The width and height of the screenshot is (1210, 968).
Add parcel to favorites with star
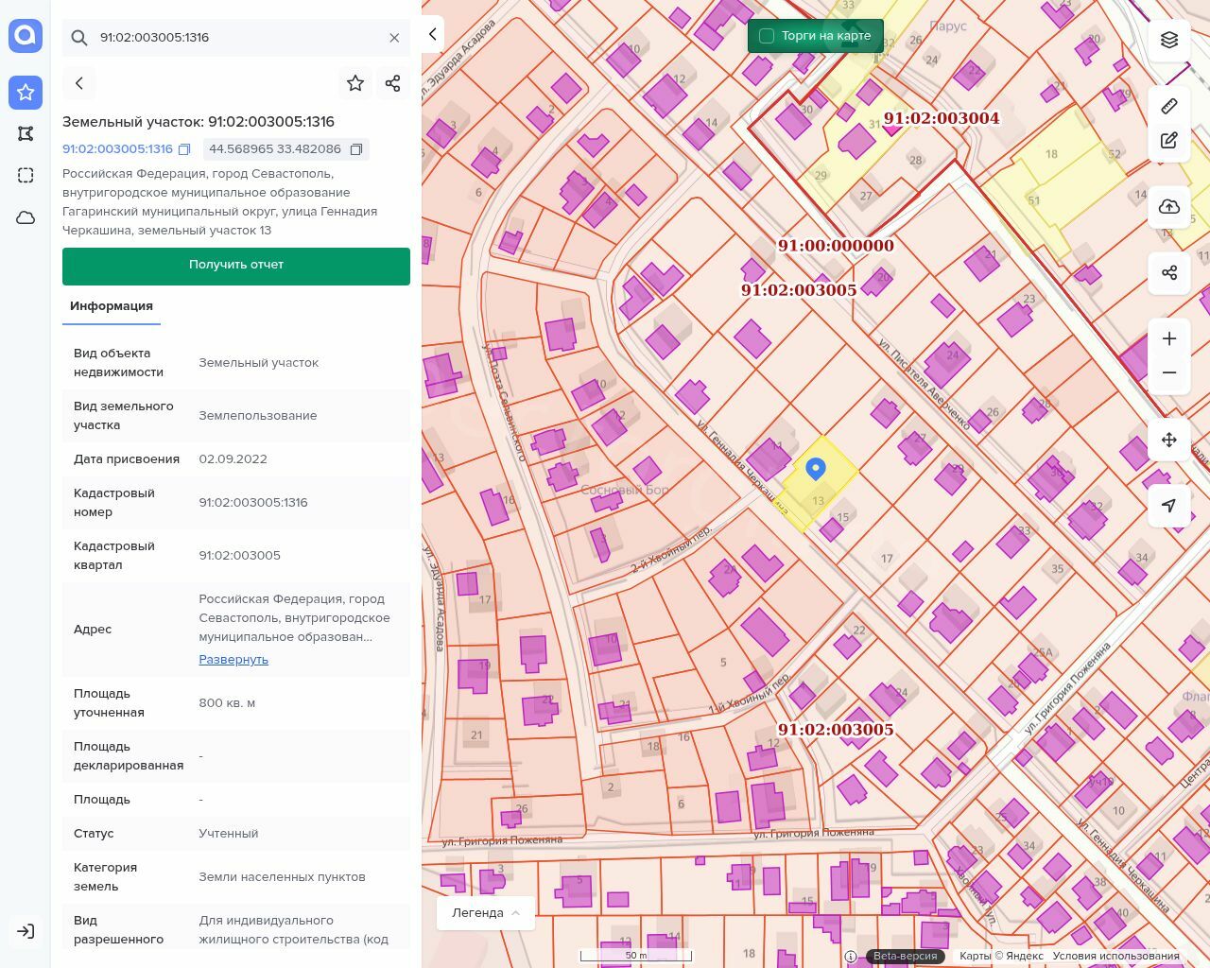[x=355, y=83]
